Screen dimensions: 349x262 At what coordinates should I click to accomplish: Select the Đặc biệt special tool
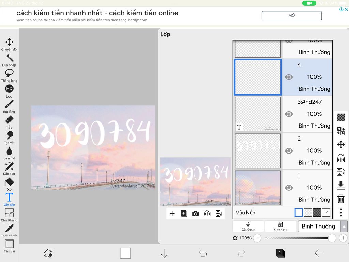(x=9, y=169)
